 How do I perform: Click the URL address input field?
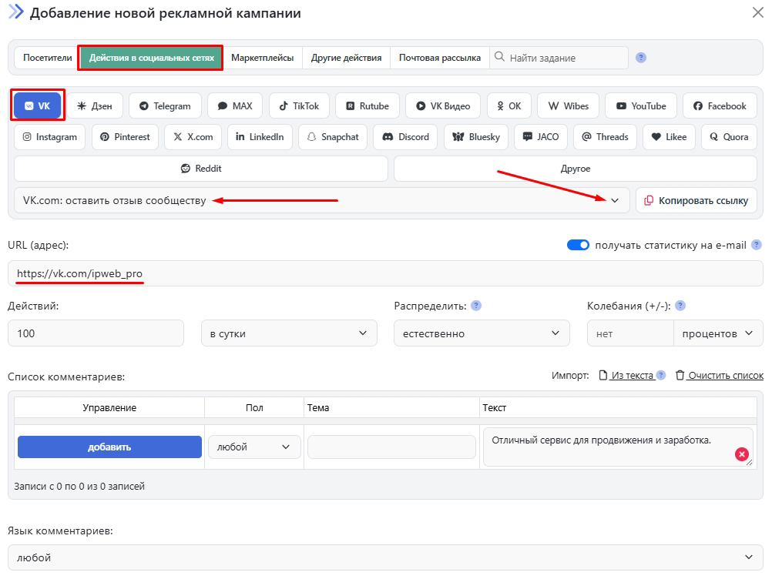point(385,273)
